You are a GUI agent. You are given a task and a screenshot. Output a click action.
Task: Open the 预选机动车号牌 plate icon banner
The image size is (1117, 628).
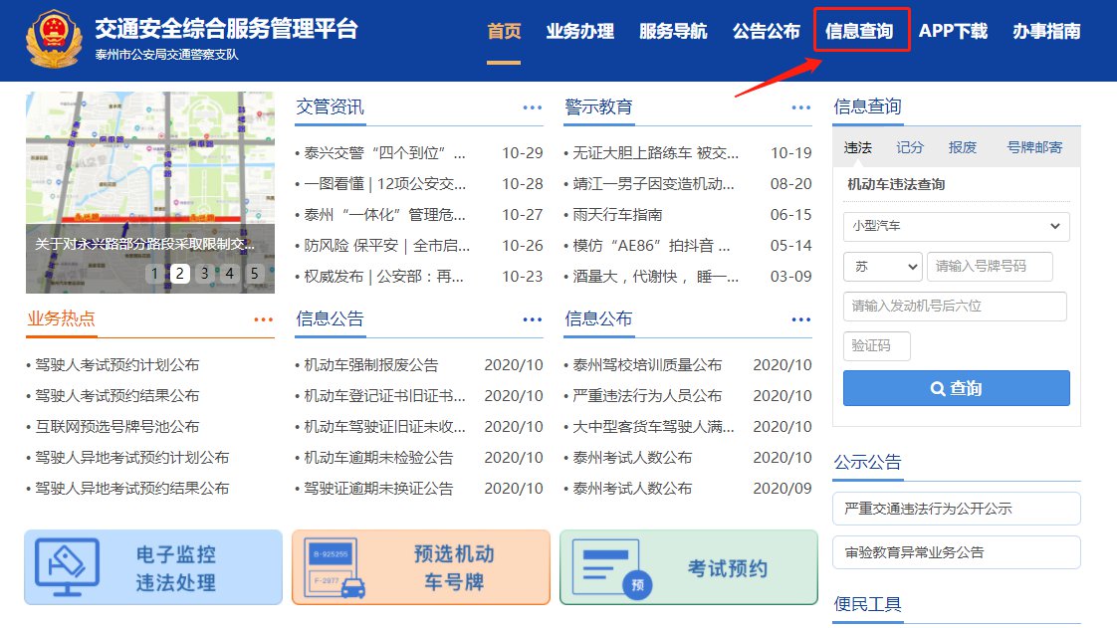tap(420, 567)
